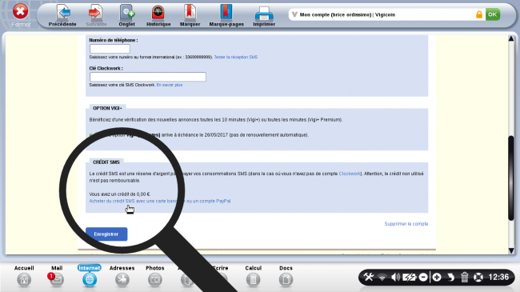Click the green OK button

(x=493, y=14)
